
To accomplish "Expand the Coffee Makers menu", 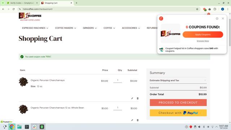I will coord(65,28).
